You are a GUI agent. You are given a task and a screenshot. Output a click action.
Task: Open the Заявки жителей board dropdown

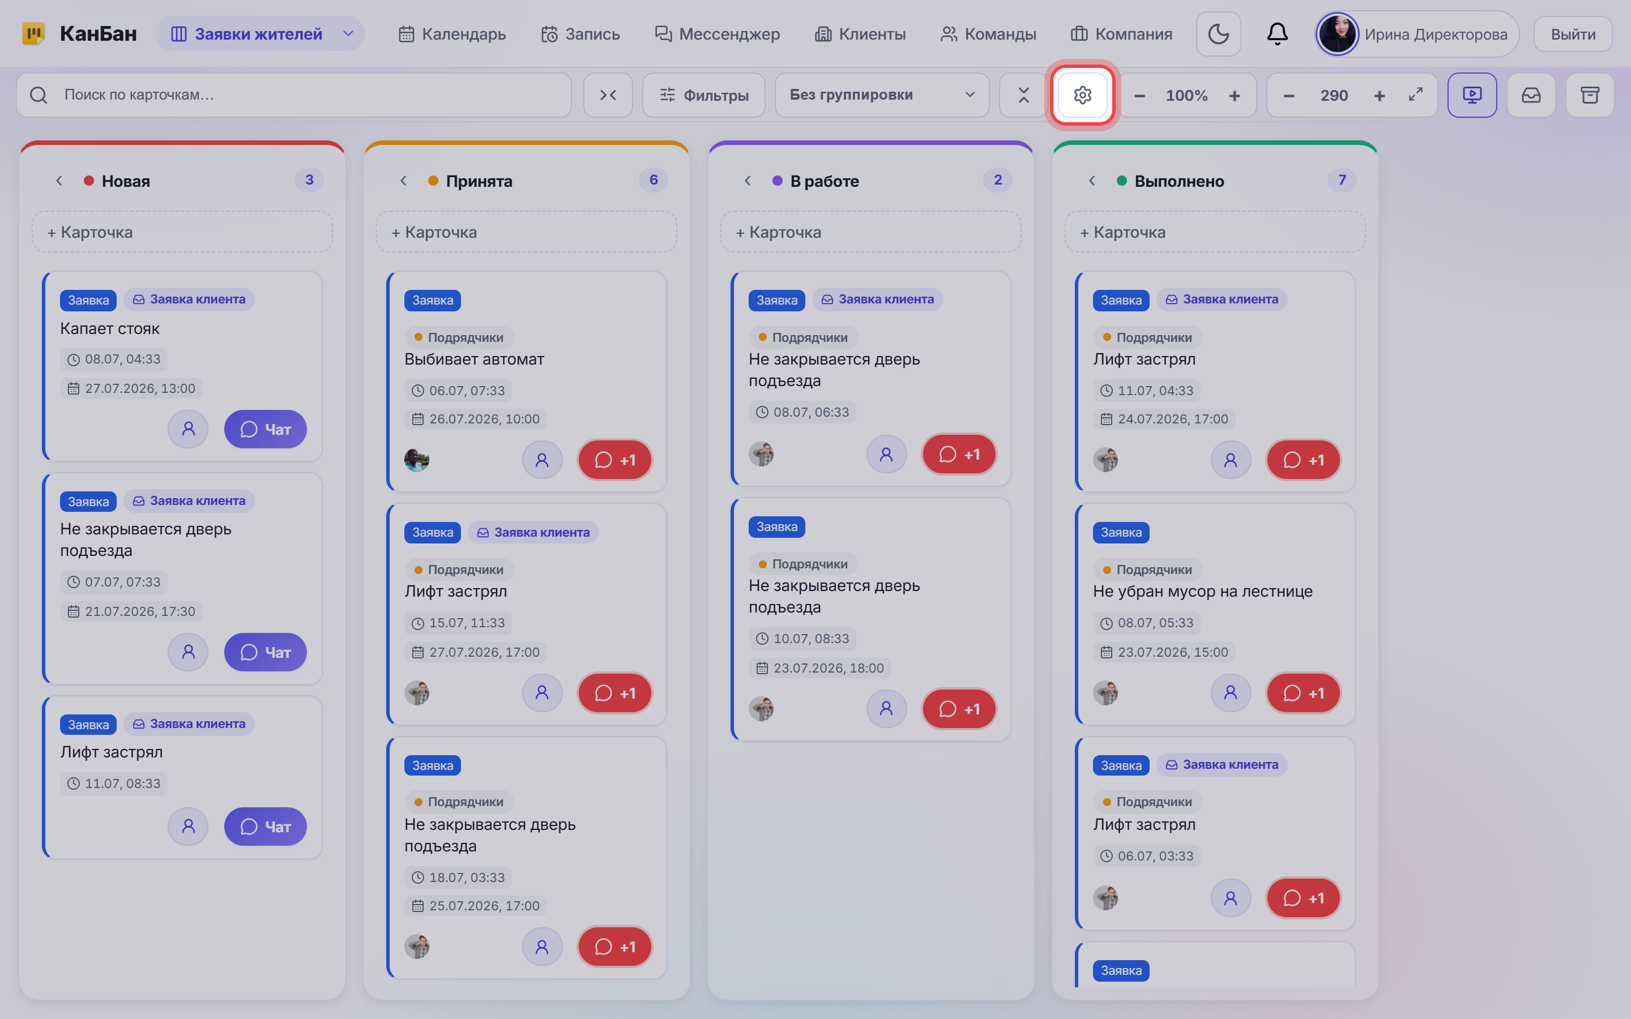(260, 34)
